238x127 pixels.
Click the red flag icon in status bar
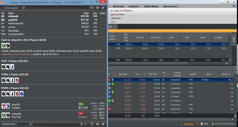[198, 124]
